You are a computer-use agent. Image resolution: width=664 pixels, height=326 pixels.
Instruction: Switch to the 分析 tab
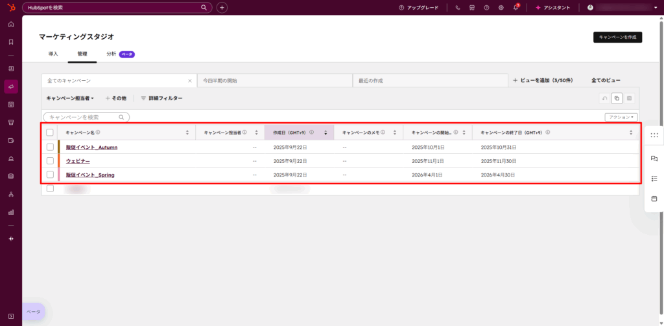(x=111, y=54)
